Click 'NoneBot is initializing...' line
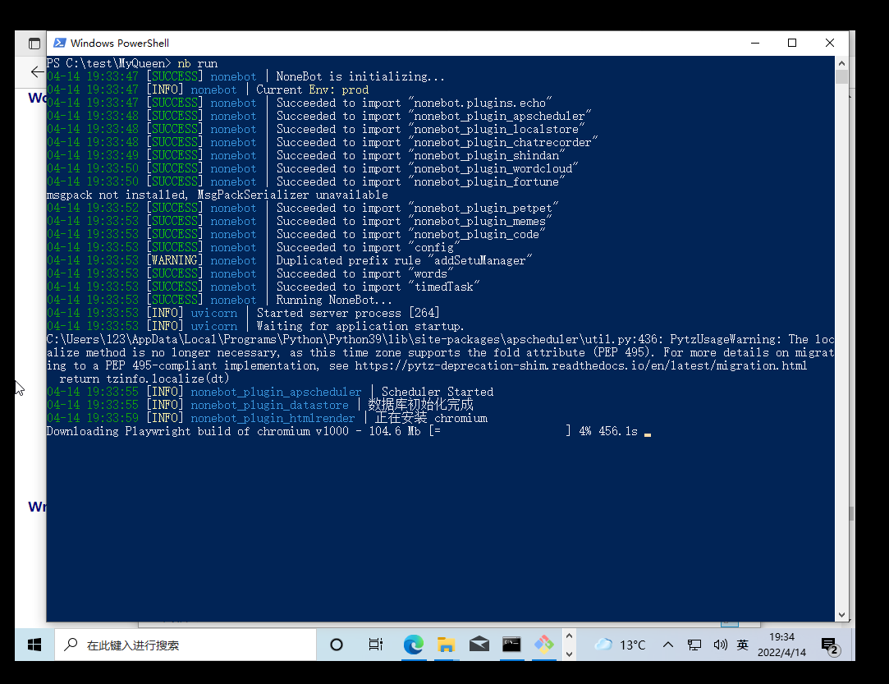 [245, 76]
